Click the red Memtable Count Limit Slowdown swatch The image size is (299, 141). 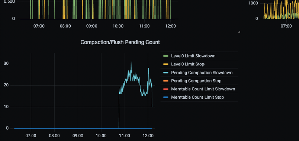(x=166, y=89)
